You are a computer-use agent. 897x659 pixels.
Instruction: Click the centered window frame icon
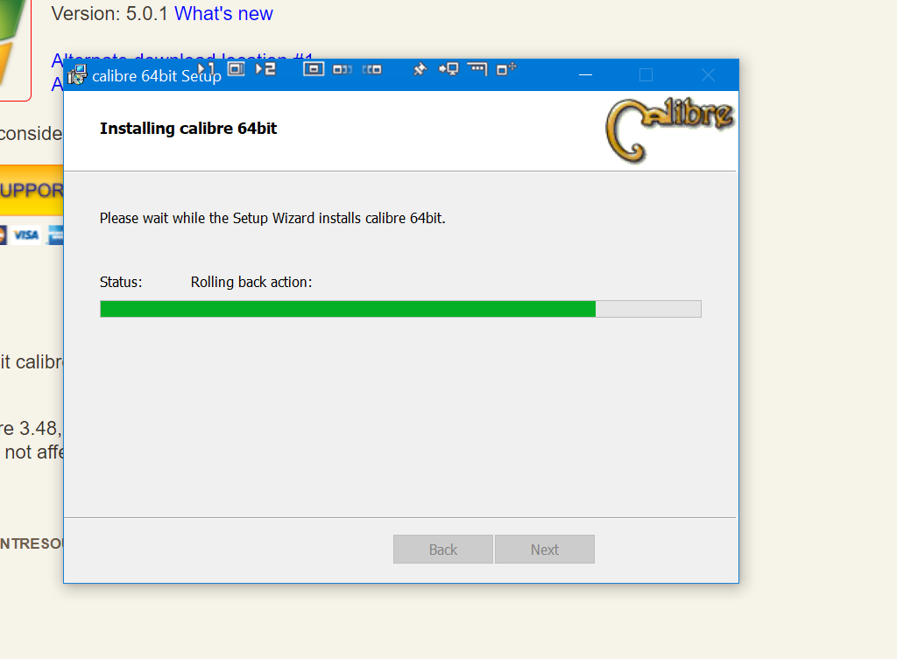point(314,69)
